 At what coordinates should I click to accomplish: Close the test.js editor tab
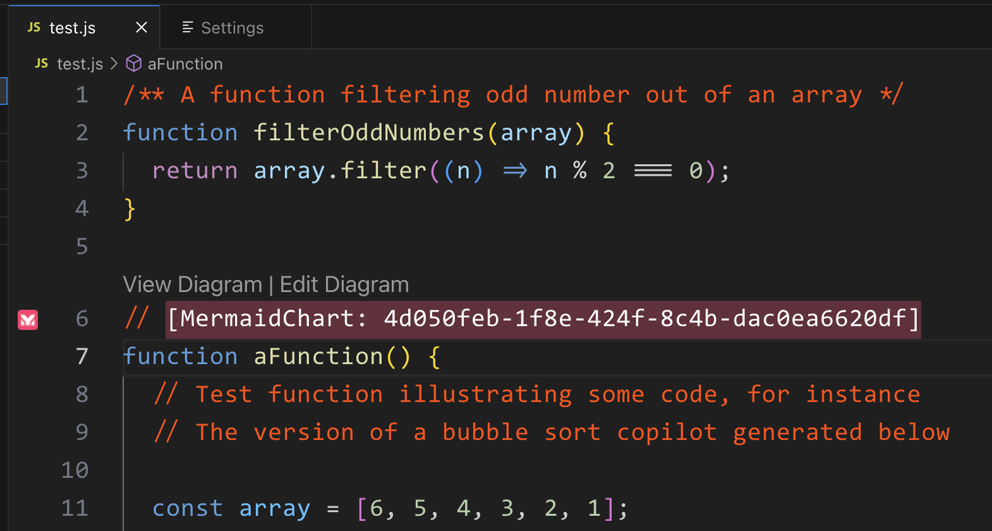pos(142,27)
